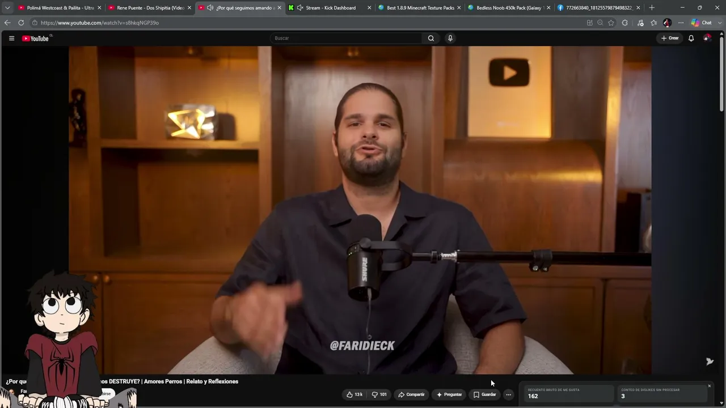726x408 pixels.
Task: Switch to Bedless Noob 450k Pack tab
Action: [x=509, y=8]
